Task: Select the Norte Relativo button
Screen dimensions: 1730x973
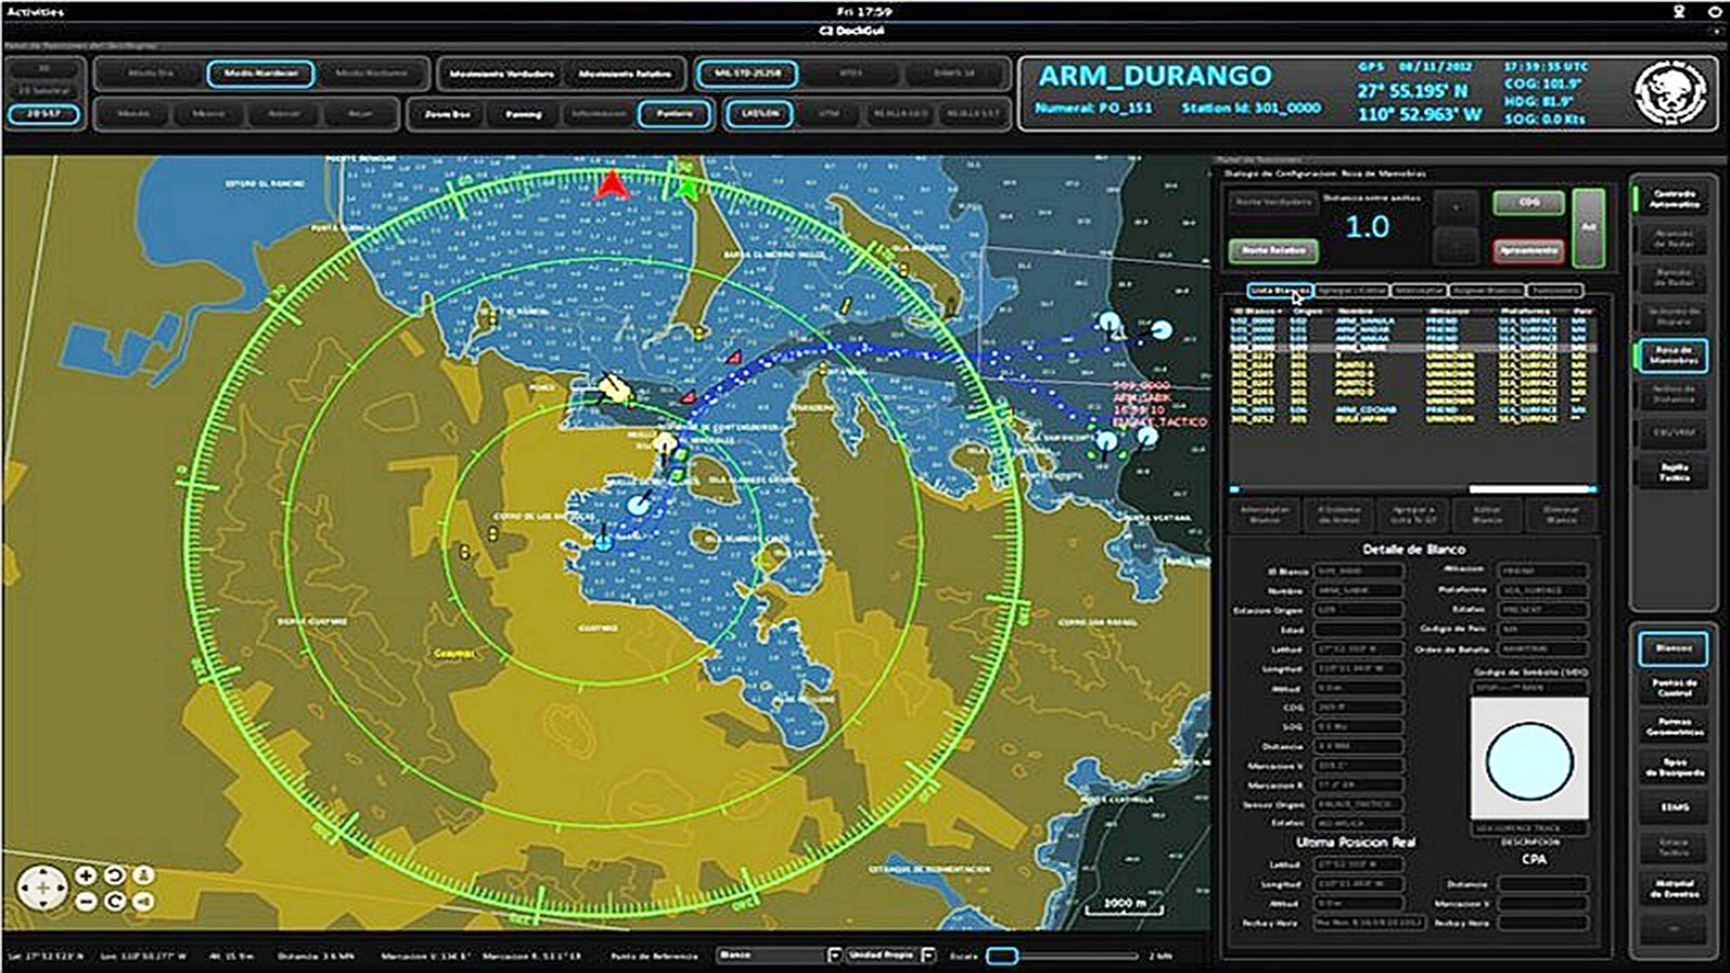Action: pos(1273,250)
